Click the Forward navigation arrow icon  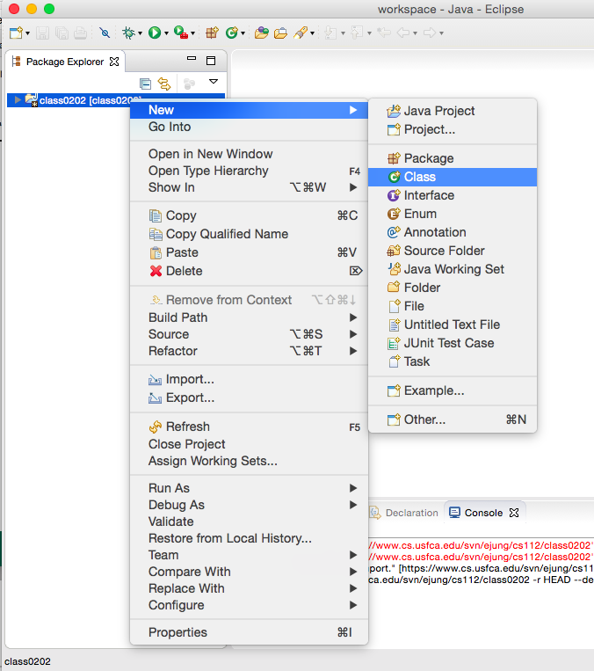pos(429,33)
